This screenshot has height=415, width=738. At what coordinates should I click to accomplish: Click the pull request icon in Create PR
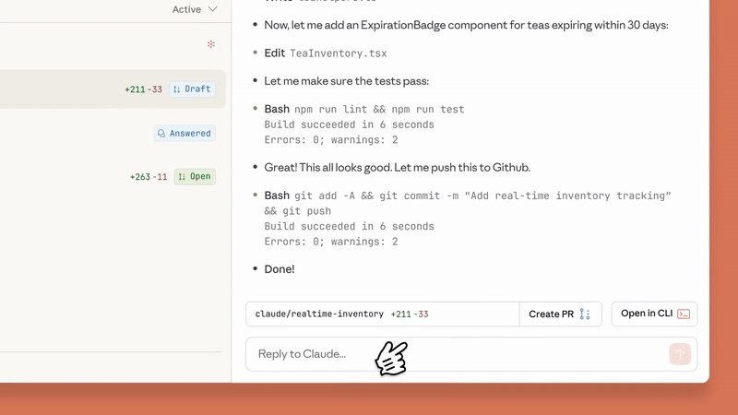pos(585,314)
